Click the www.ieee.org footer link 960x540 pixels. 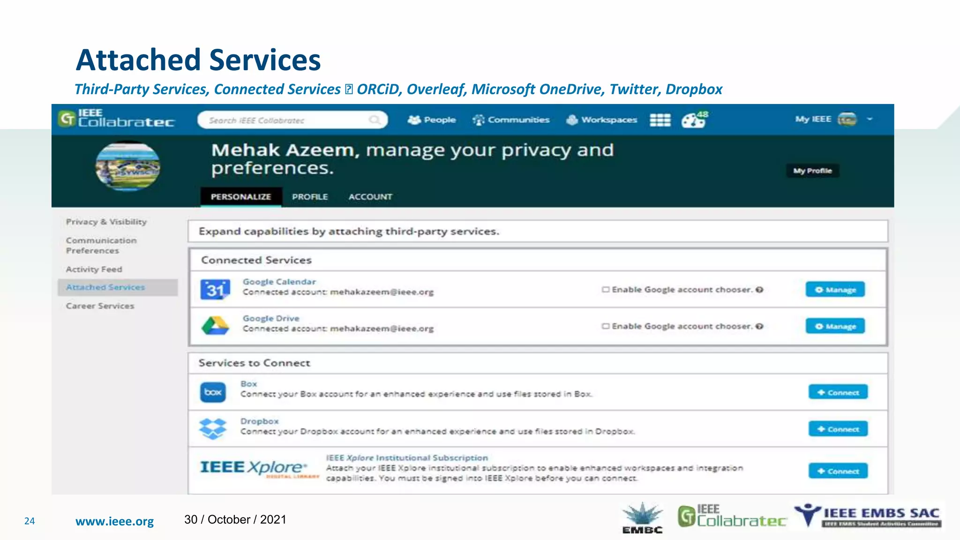[114, 521]
